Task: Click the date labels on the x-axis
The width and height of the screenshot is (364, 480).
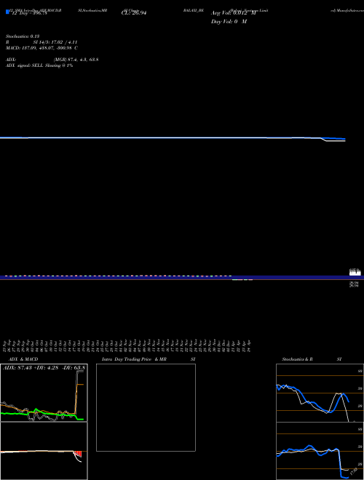Action: (x=127, y=345)
